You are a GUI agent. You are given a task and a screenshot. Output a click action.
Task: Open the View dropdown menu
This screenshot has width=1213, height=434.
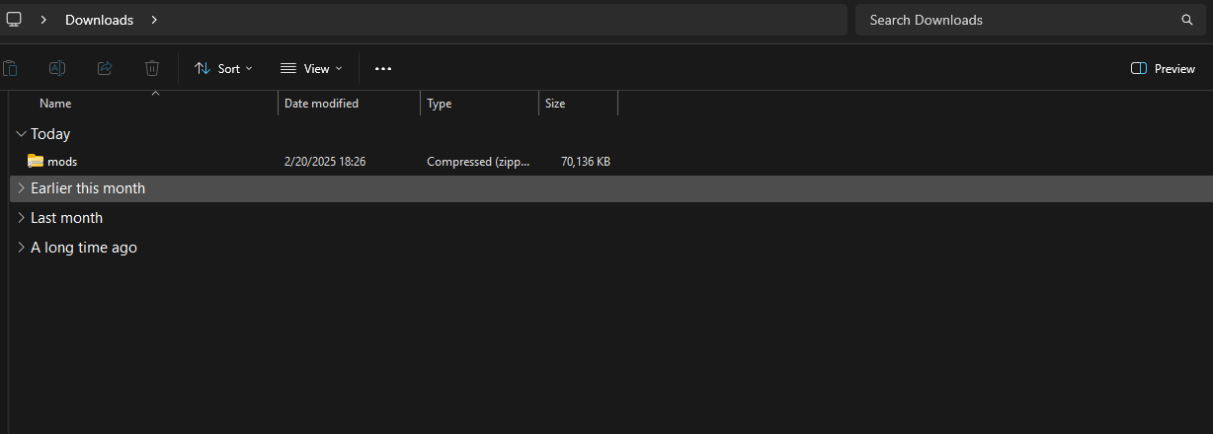pyautogui.click(x=311, y=68)
